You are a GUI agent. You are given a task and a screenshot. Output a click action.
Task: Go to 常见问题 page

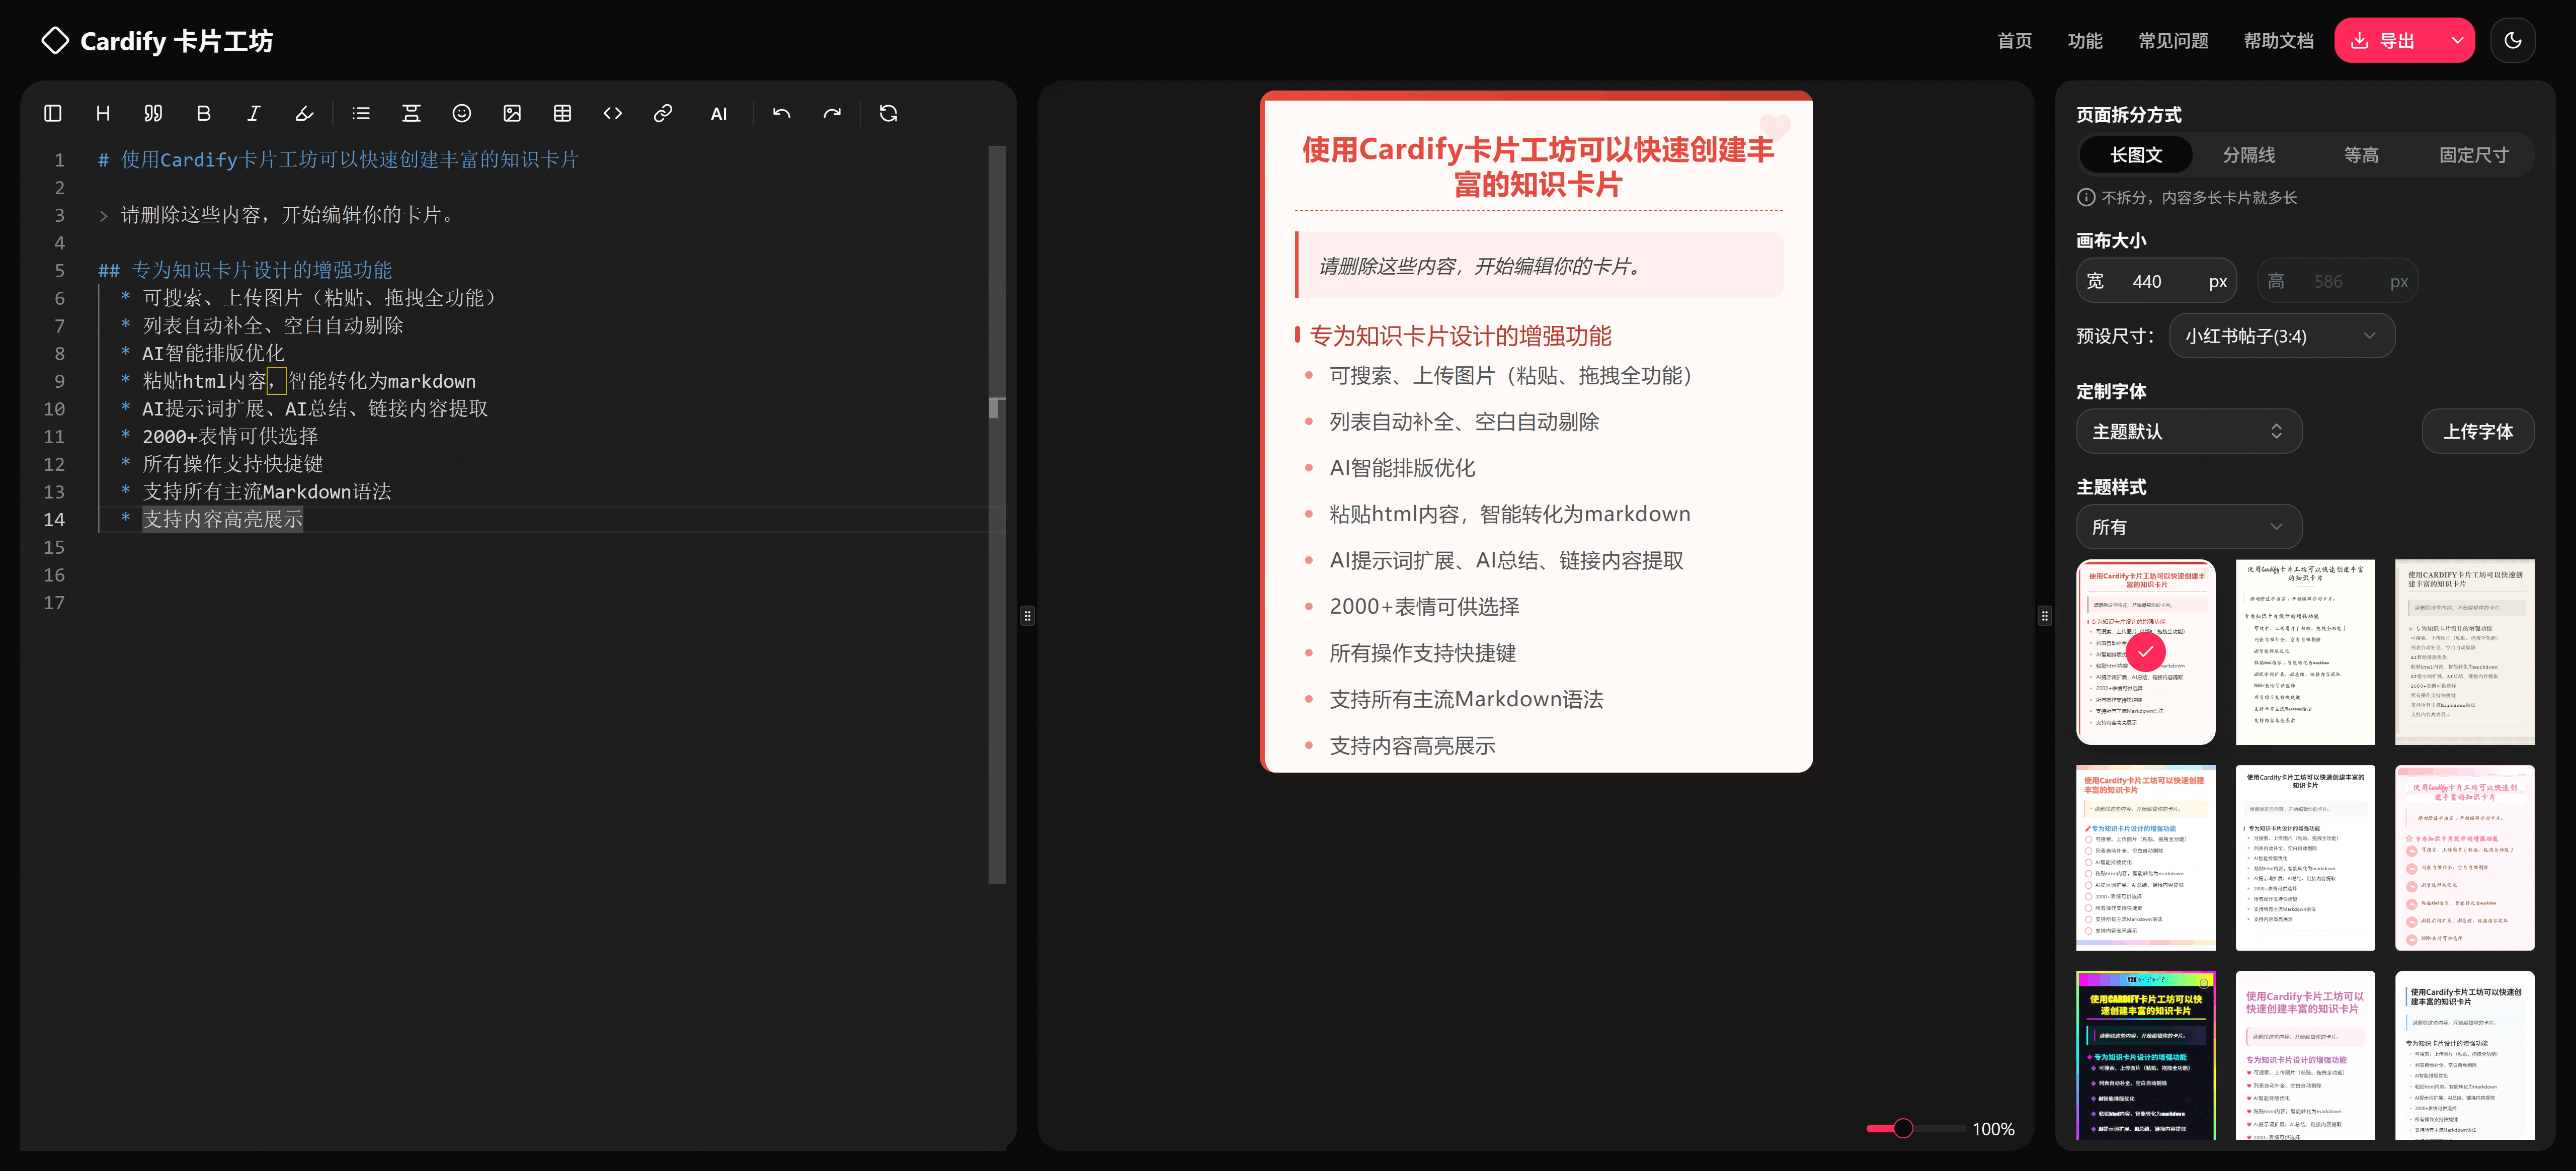pyautogui.click(x=2172, y=41)
